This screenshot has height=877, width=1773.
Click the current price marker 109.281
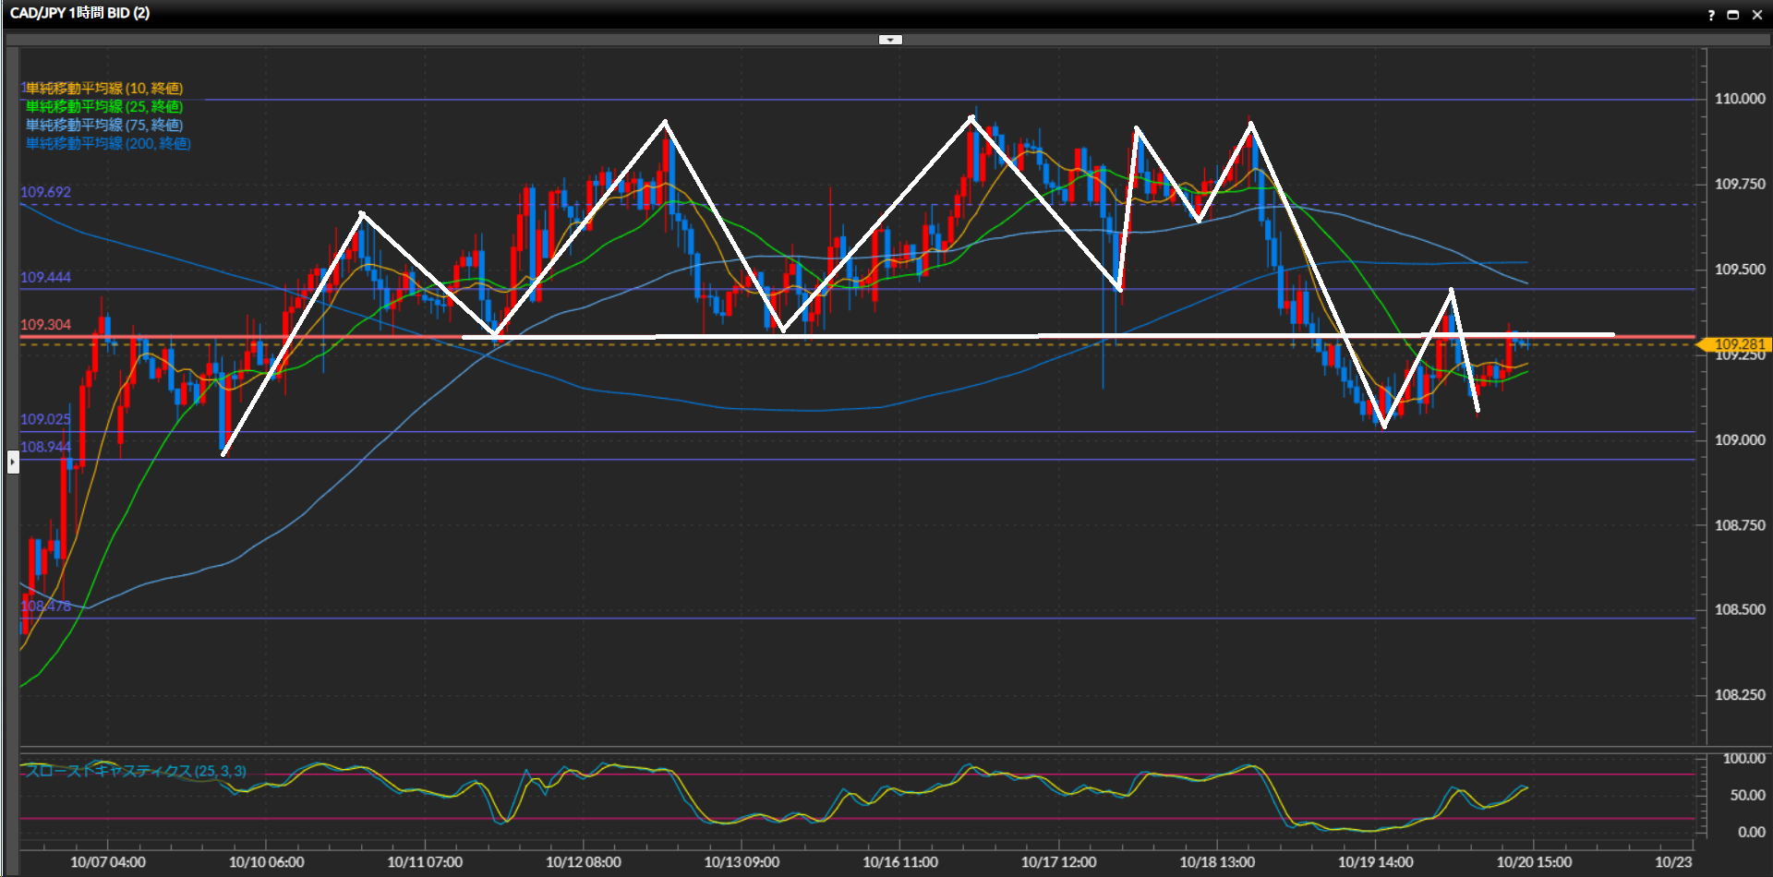1738,344
